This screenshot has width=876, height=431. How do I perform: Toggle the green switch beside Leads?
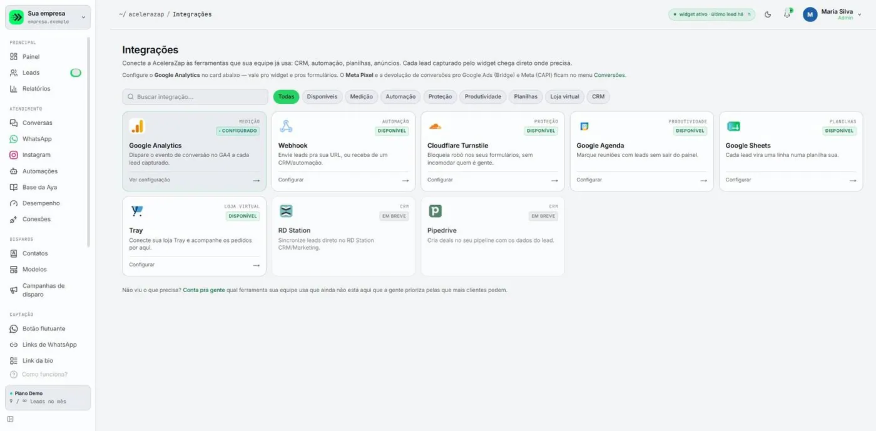click(76, 73)
